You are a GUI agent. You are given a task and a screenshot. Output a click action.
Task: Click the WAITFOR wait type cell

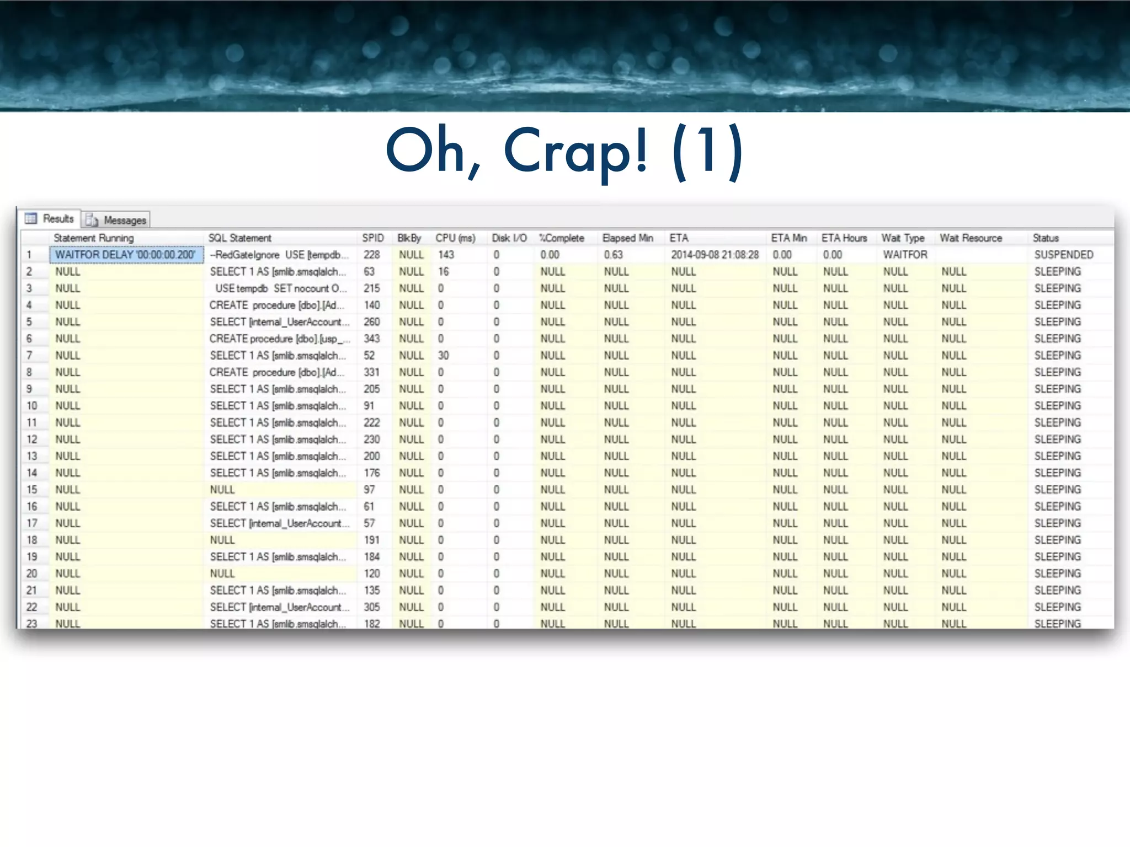tap(905, 255)
